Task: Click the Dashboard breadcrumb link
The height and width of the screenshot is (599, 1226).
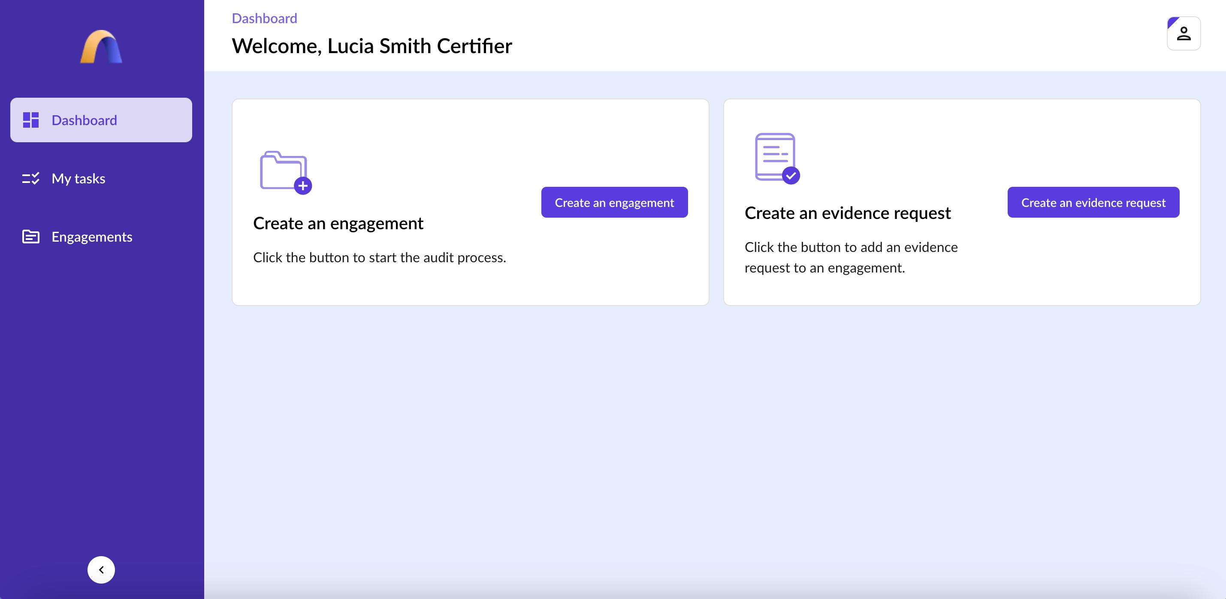Action: click(264, 18)
